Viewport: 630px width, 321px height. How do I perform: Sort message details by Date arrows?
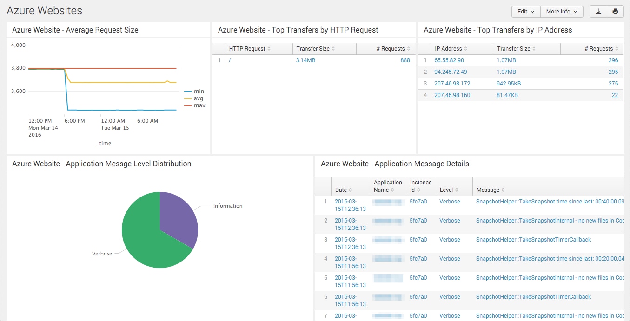coord(351,190)
